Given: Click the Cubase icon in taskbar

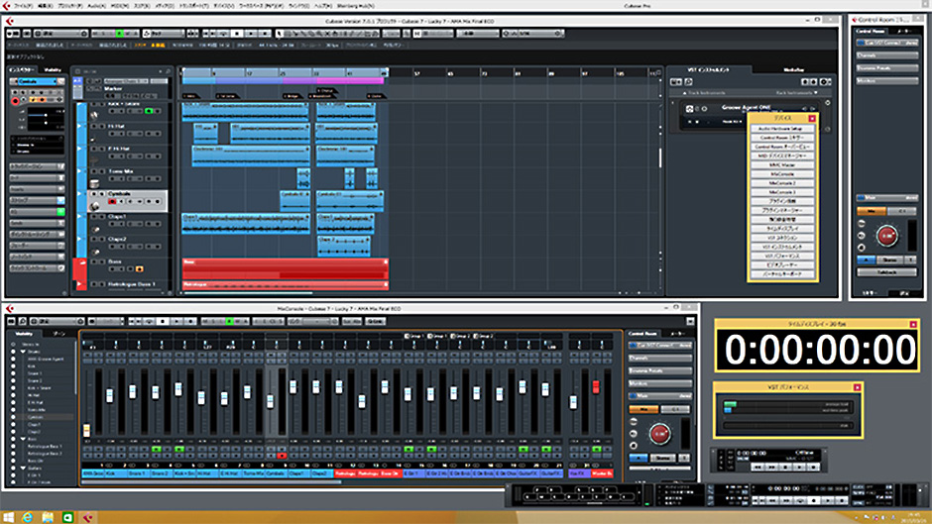Looking at the screenshot, I should tap(87, 517).
